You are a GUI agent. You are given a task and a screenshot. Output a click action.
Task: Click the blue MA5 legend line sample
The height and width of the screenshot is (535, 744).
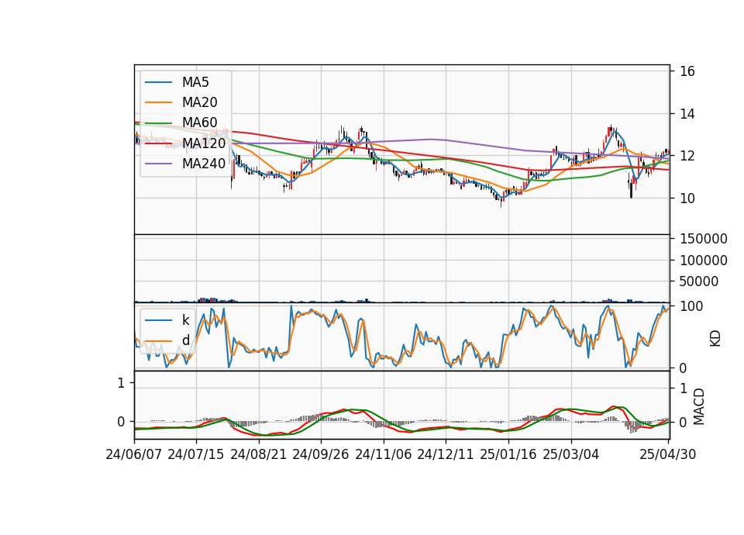[x=158, y=82]
